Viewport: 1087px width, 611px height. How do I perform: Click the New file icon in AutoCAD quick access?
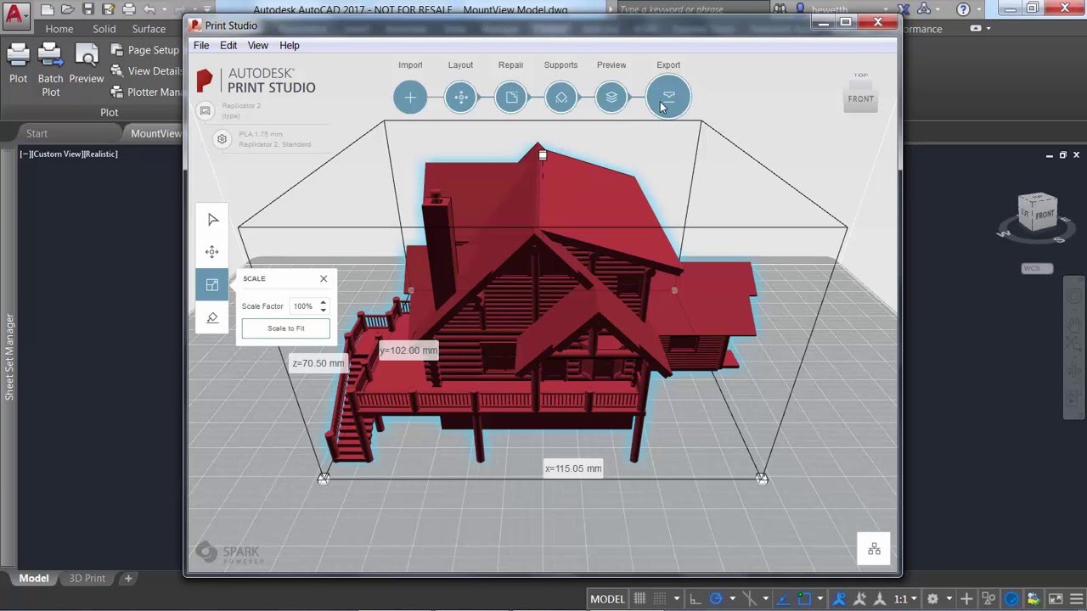[48, 9]
